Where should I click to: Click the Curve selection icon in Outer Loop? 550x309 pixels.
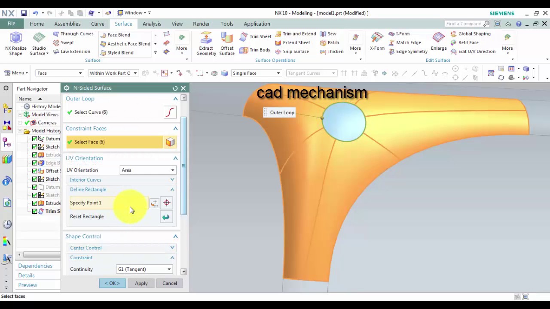point(170,112)
